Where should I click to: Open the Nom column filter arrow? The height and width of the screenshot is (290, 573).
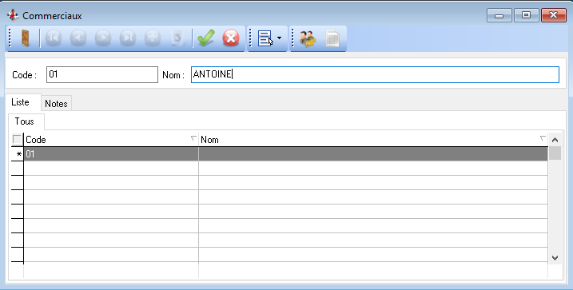coord(543,138)
